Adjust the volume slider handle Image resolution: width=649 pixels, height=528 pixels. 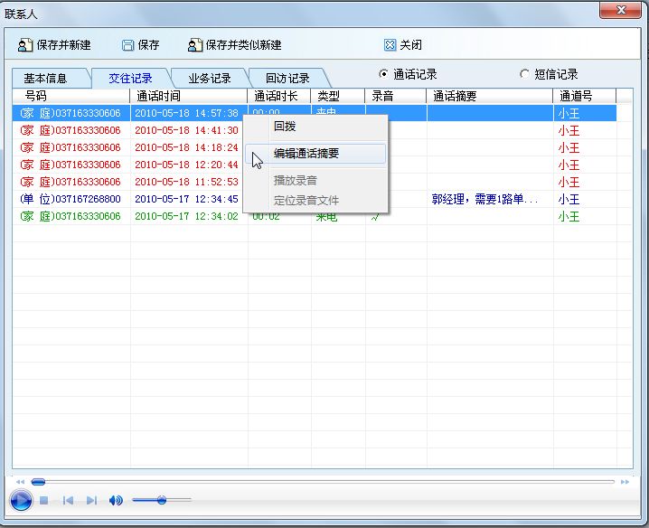(161, 500)
